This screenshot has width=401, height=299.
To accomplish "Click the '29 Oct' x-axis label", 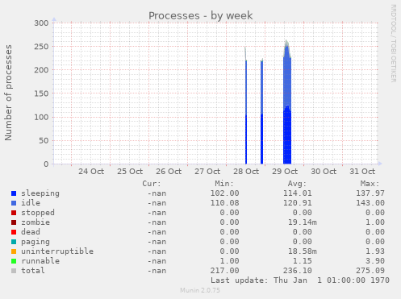I will [x=285, y=172].
